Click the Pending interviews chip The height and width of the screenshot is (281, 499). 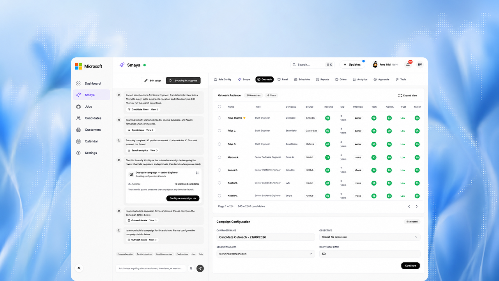click(x=144, y=254)
